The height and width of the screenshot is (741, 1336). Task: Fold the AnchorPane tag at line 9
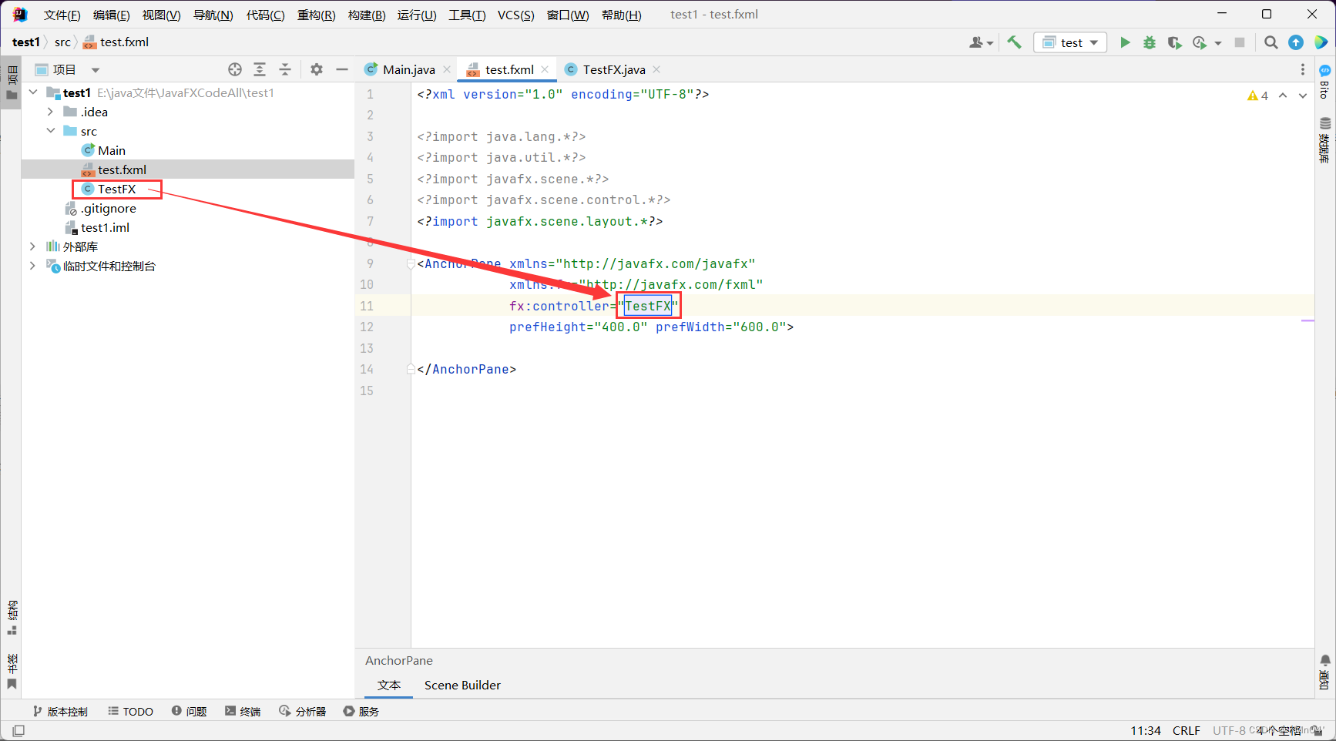point(411,263)
